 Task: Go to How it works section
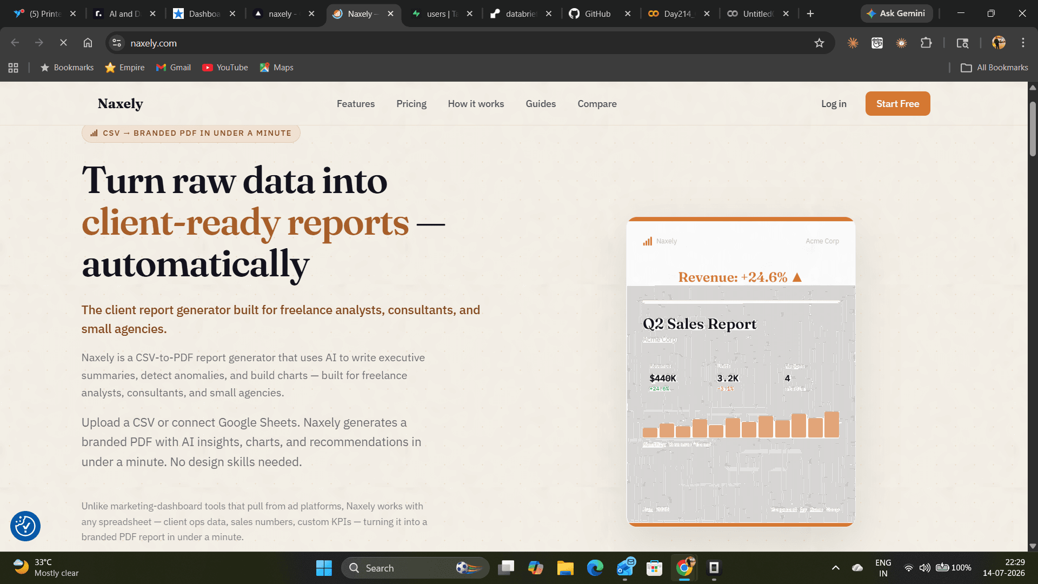pos(476,104)
